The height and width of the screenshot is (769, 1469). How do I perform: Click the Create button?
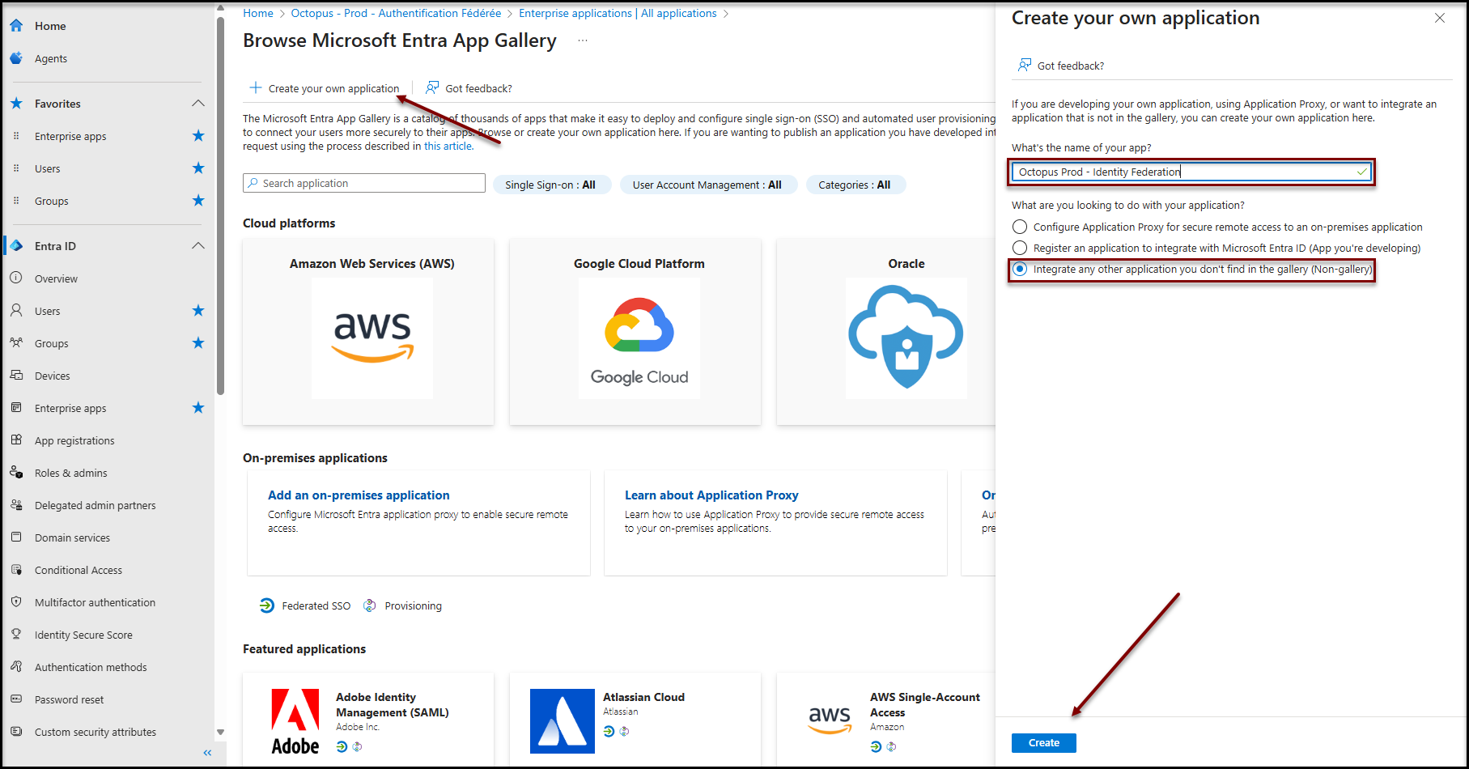pyautogui.click(x=1043, y=743)
